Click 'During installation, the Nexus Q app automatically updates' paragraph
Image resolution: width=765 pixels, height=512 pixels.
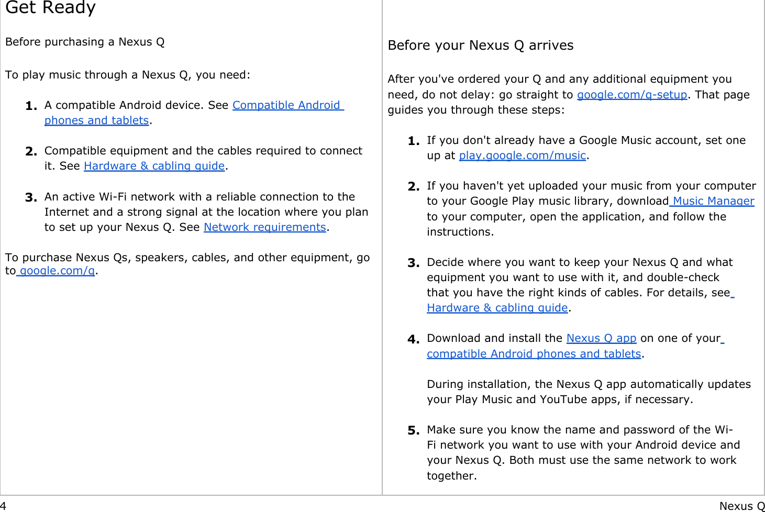(589, 392)
